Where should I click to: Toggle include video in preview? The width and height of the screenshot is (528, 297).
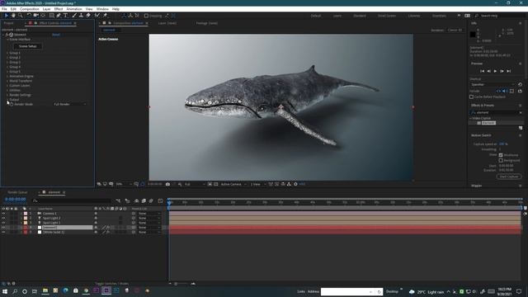(x=498, y=91)
